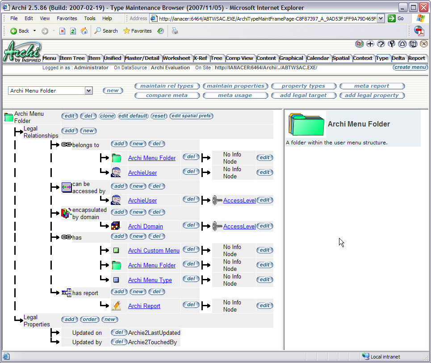
Task: Click edit default for Archi Menu Folder
Action: 133,116
